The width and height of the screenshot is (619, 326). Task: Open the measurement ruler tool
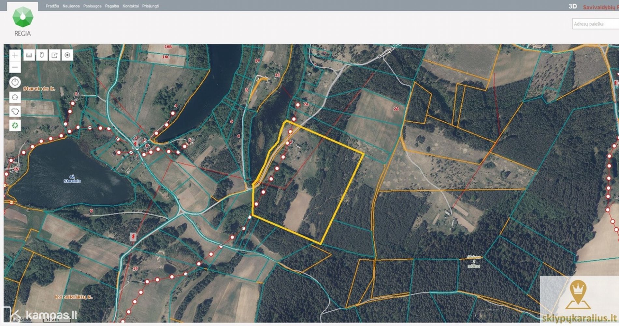click(29, 55)
